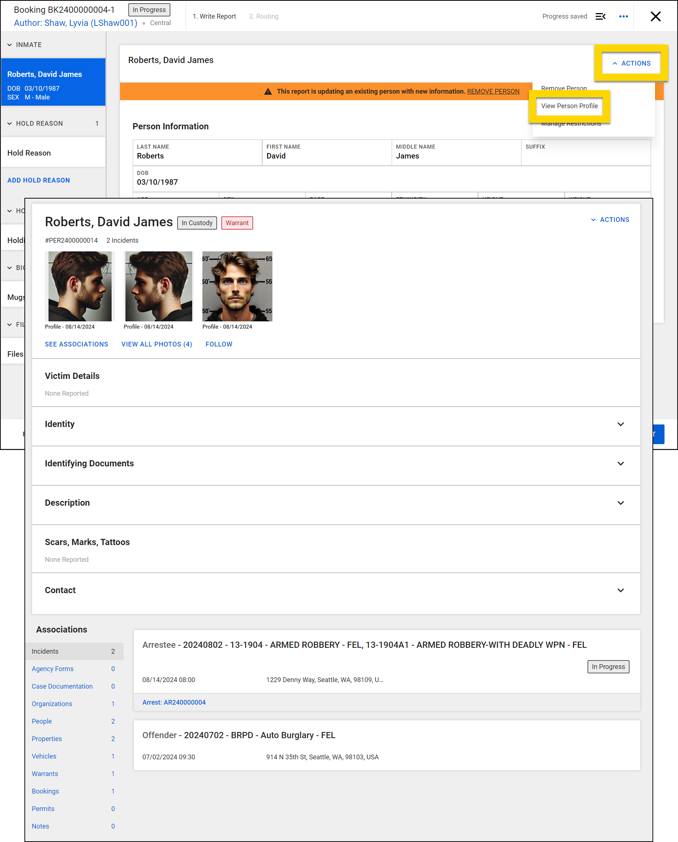Click FOLLOW on the person profile
Viewport: 678px width, 842px height.
218,344
